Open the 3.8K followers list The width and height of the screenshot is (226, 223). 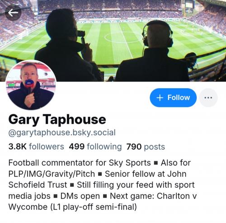pyautogui.click(x=36, y=147)
